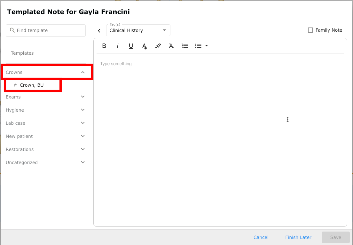Insert a numbered list
Image resolution: width=353 pixels, height=245 pixels.
185,46
